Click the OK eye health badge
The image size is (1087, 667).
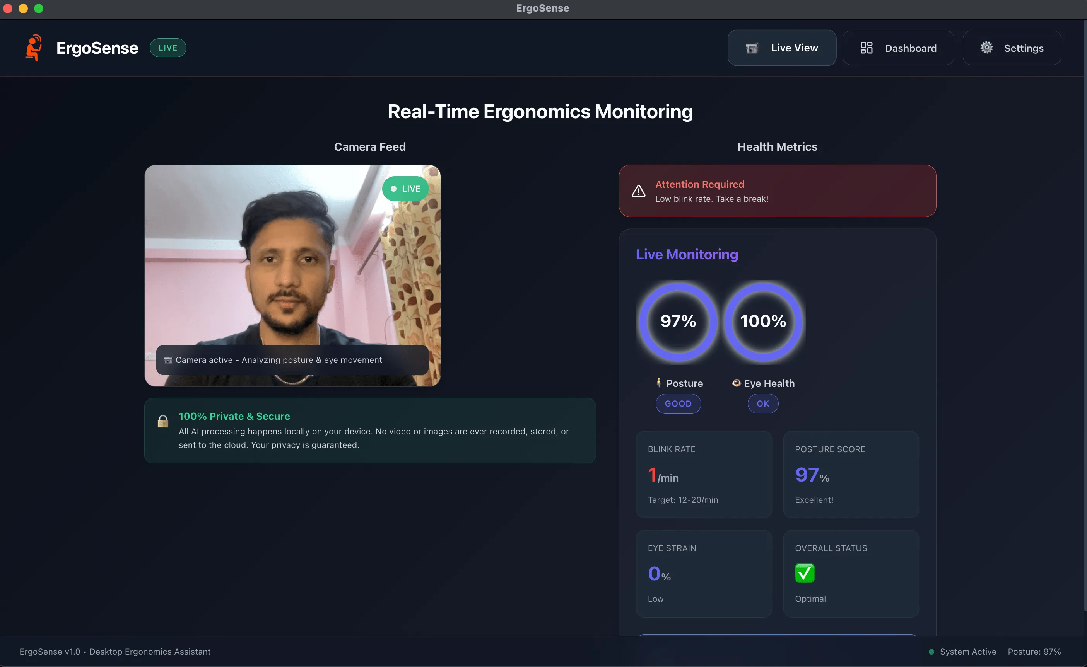[762, 404]
